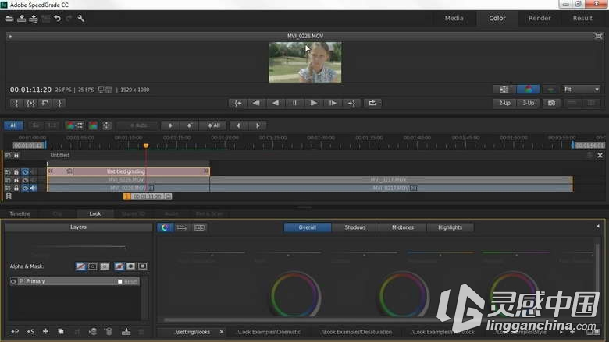Expand more look tabs arrow at bottom

(561, 332)
